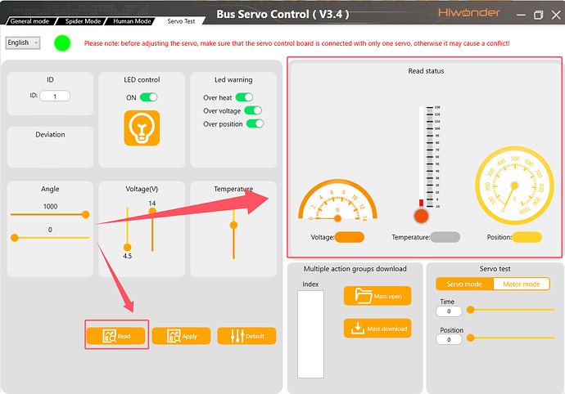The image size is (565, 394).
Task: Toggle the LED control ON switch
Action: (148, 97)
